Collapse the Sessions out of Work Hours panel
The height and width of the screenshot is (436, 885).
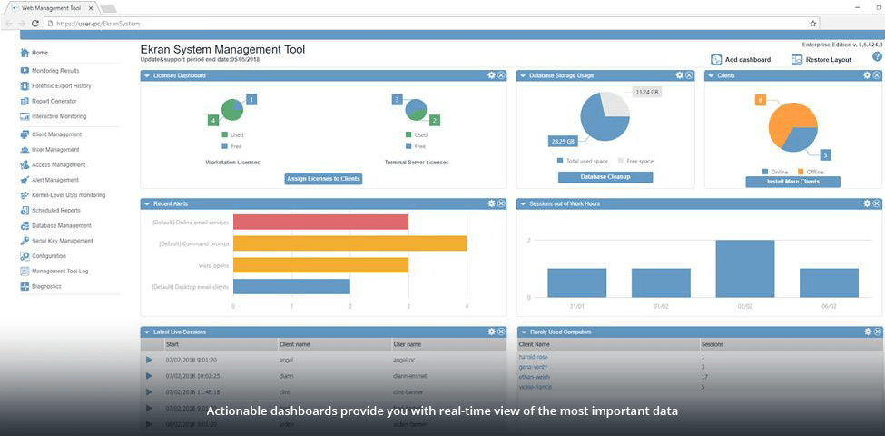point(523,203)
